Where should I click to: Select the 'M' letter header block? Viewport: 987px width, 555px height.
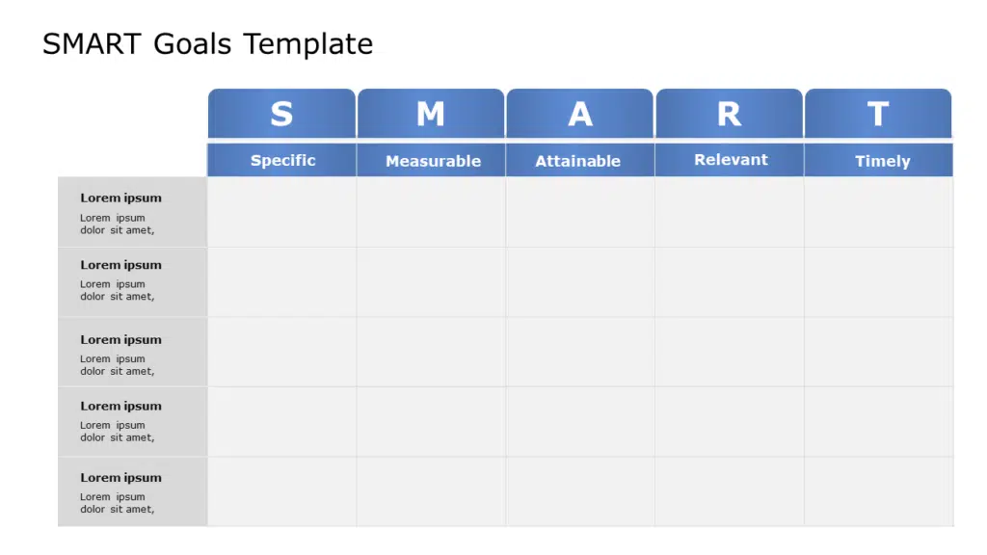[x=431, y=114]
